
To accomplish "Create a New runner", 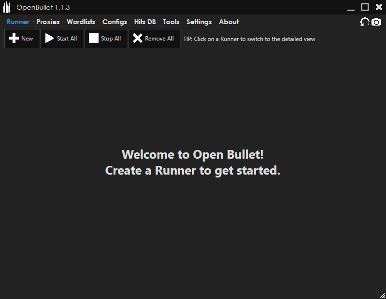I will click(22, 39).
